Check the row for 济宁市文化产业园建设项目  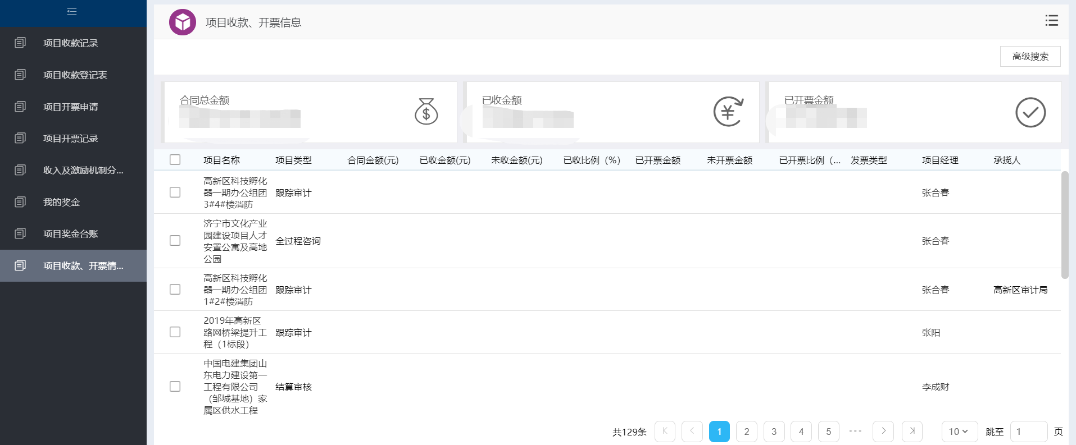(x=175, y=241)
